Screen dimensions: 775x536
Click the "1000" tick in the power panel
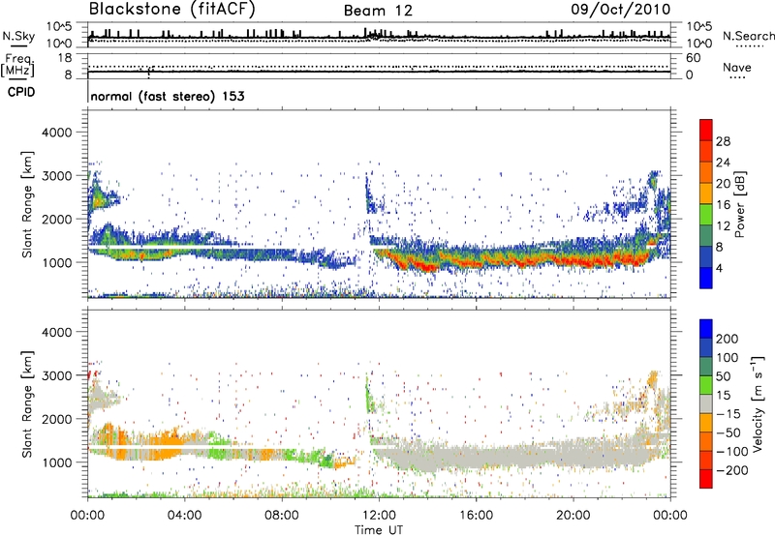click(x=56, y=262)
